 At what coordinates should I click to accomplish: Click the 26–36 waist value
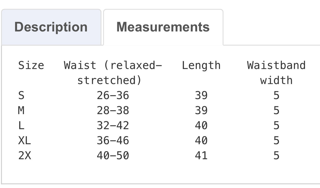pyautogui.click(x=113, y=96)
